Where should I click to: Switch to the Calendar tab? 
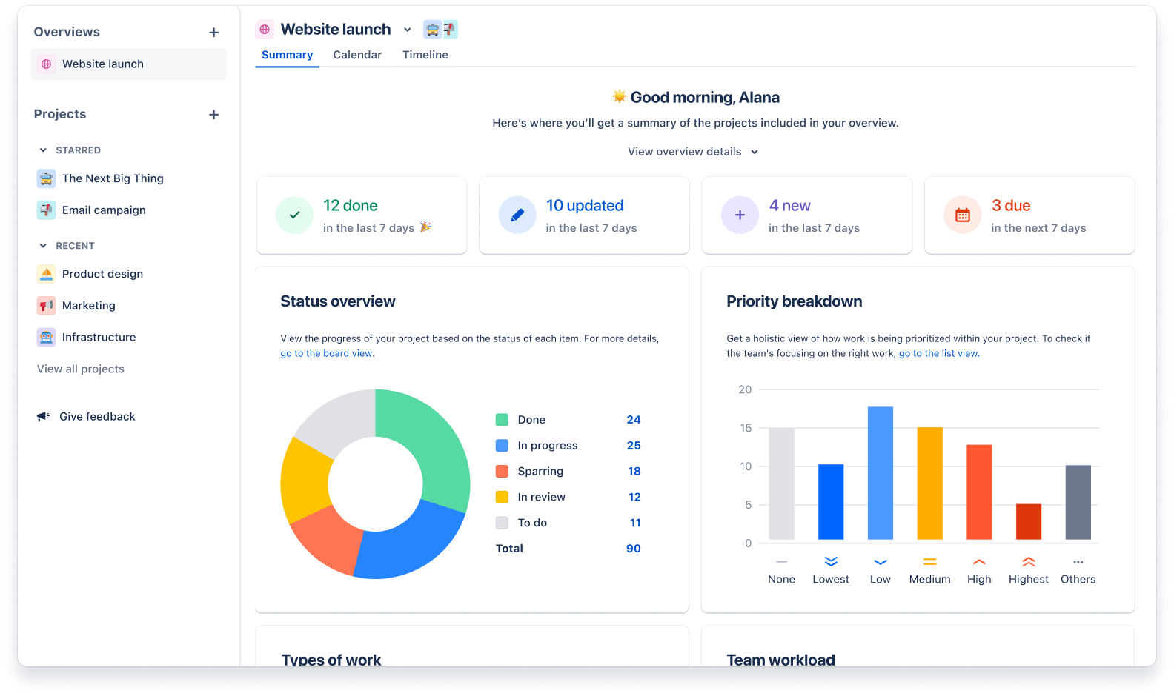357,55
